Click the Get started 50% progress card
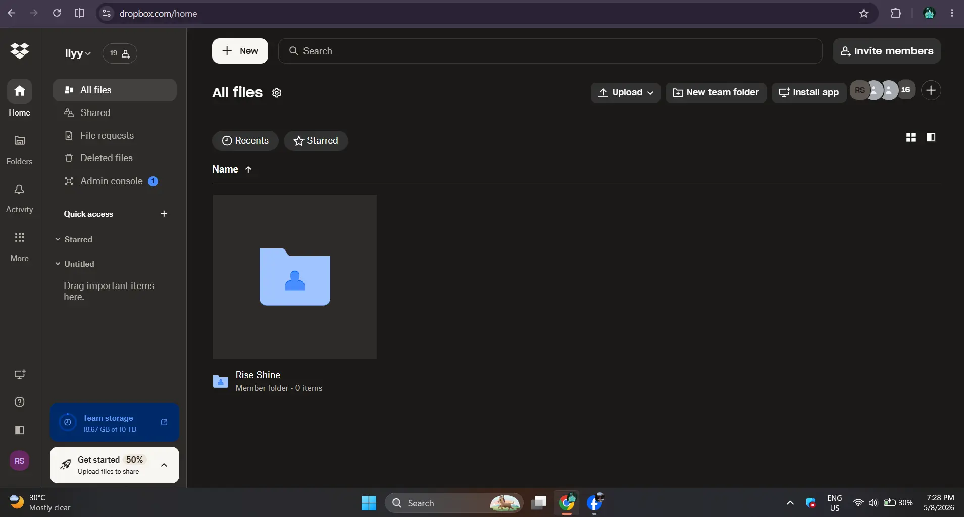This screenshot has height=517, width=964. coord(115,465)
